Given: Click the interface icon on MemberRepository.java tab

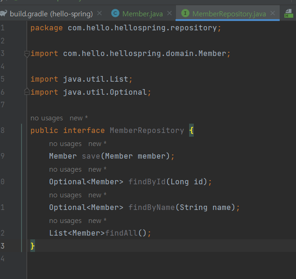Looking at the screenshot, I should (x=185, y=13).
